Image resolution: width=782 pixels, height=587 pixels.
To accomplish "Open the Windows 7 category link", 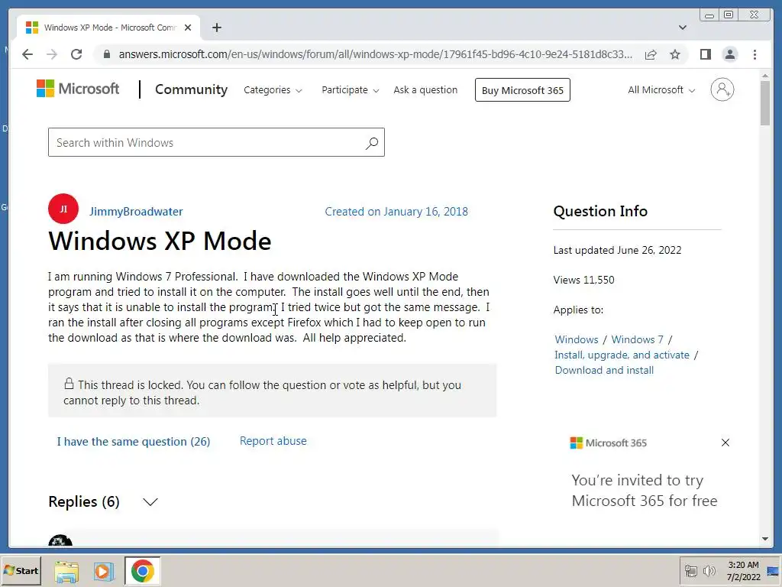I will pos(638,339).
